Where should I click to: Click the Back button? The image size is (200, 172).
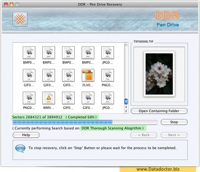144,135
